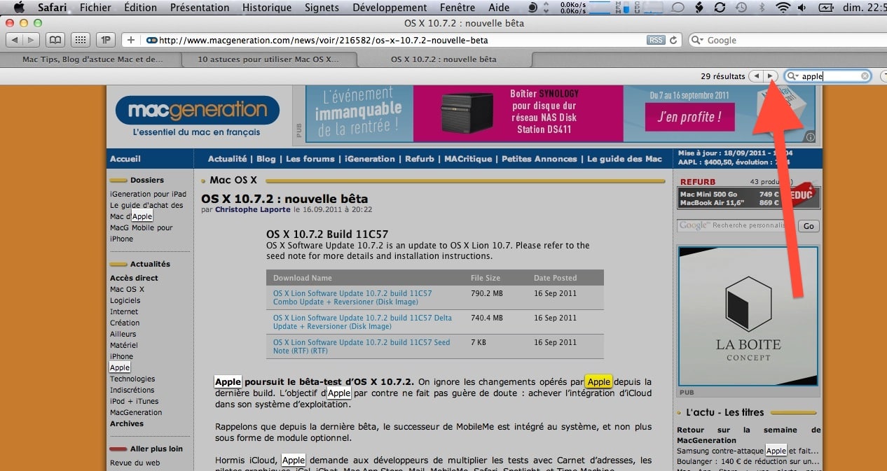This screenshot has width=887, height=471.
Task: Open '11C57 Delta Update' download link
Action: pos(362,322)
